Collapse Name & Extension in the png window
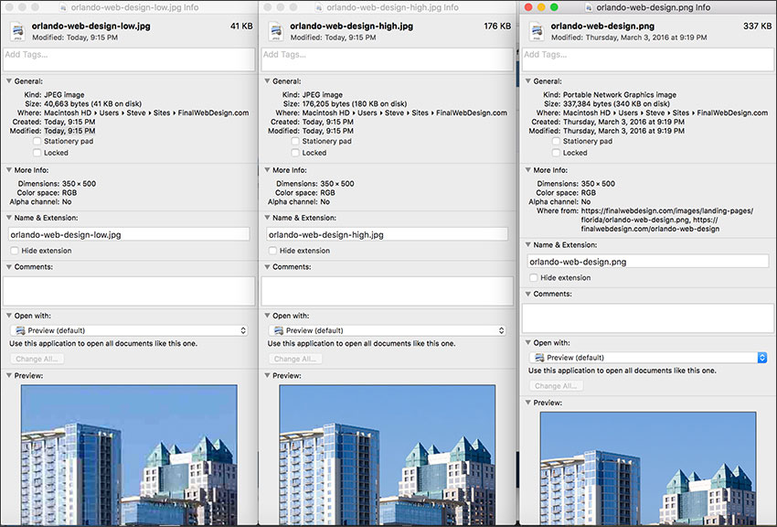The width and height of the screenshot is (777, 527). 527,244
